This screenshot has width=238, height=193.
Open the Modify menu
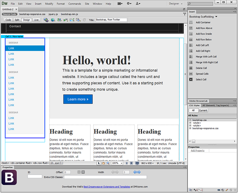(49, 4)
